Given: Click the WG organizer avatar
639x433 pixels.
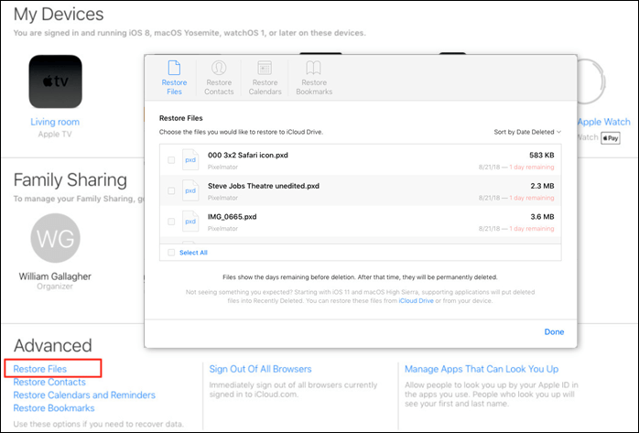Looking at the screenshot, I should pyautogui.click(x=55, y=238).
